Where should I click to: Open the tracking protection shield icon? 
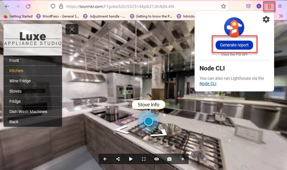53,6
